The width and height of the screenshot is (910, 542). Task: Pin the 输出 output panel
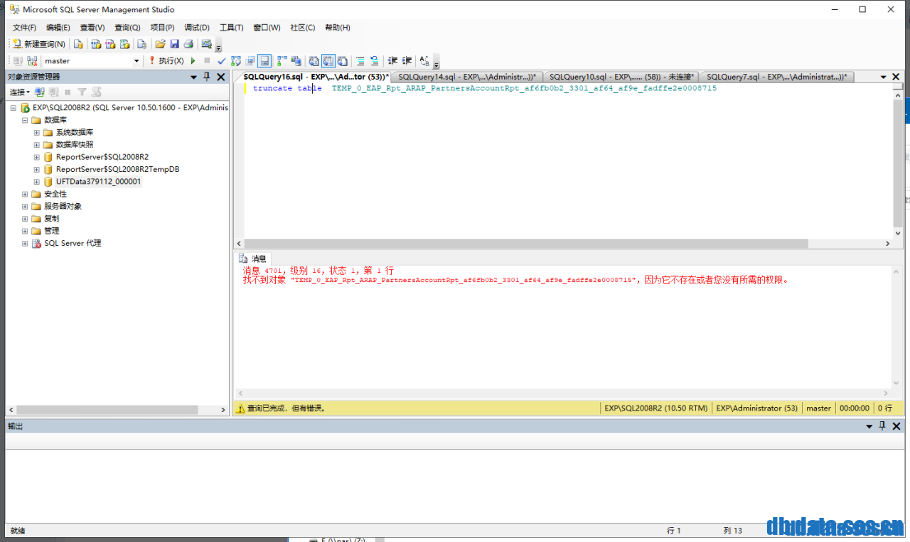pos(882,426)
